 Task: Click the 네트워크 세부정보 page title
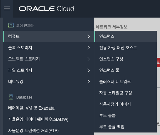pos(112,27)
